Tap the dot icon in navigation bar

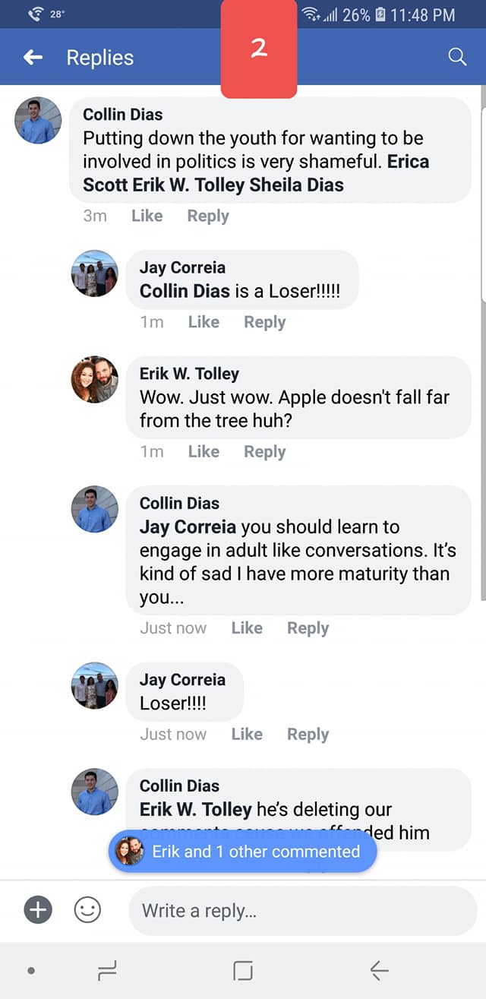pyautogui.click(x=30, y=970)
